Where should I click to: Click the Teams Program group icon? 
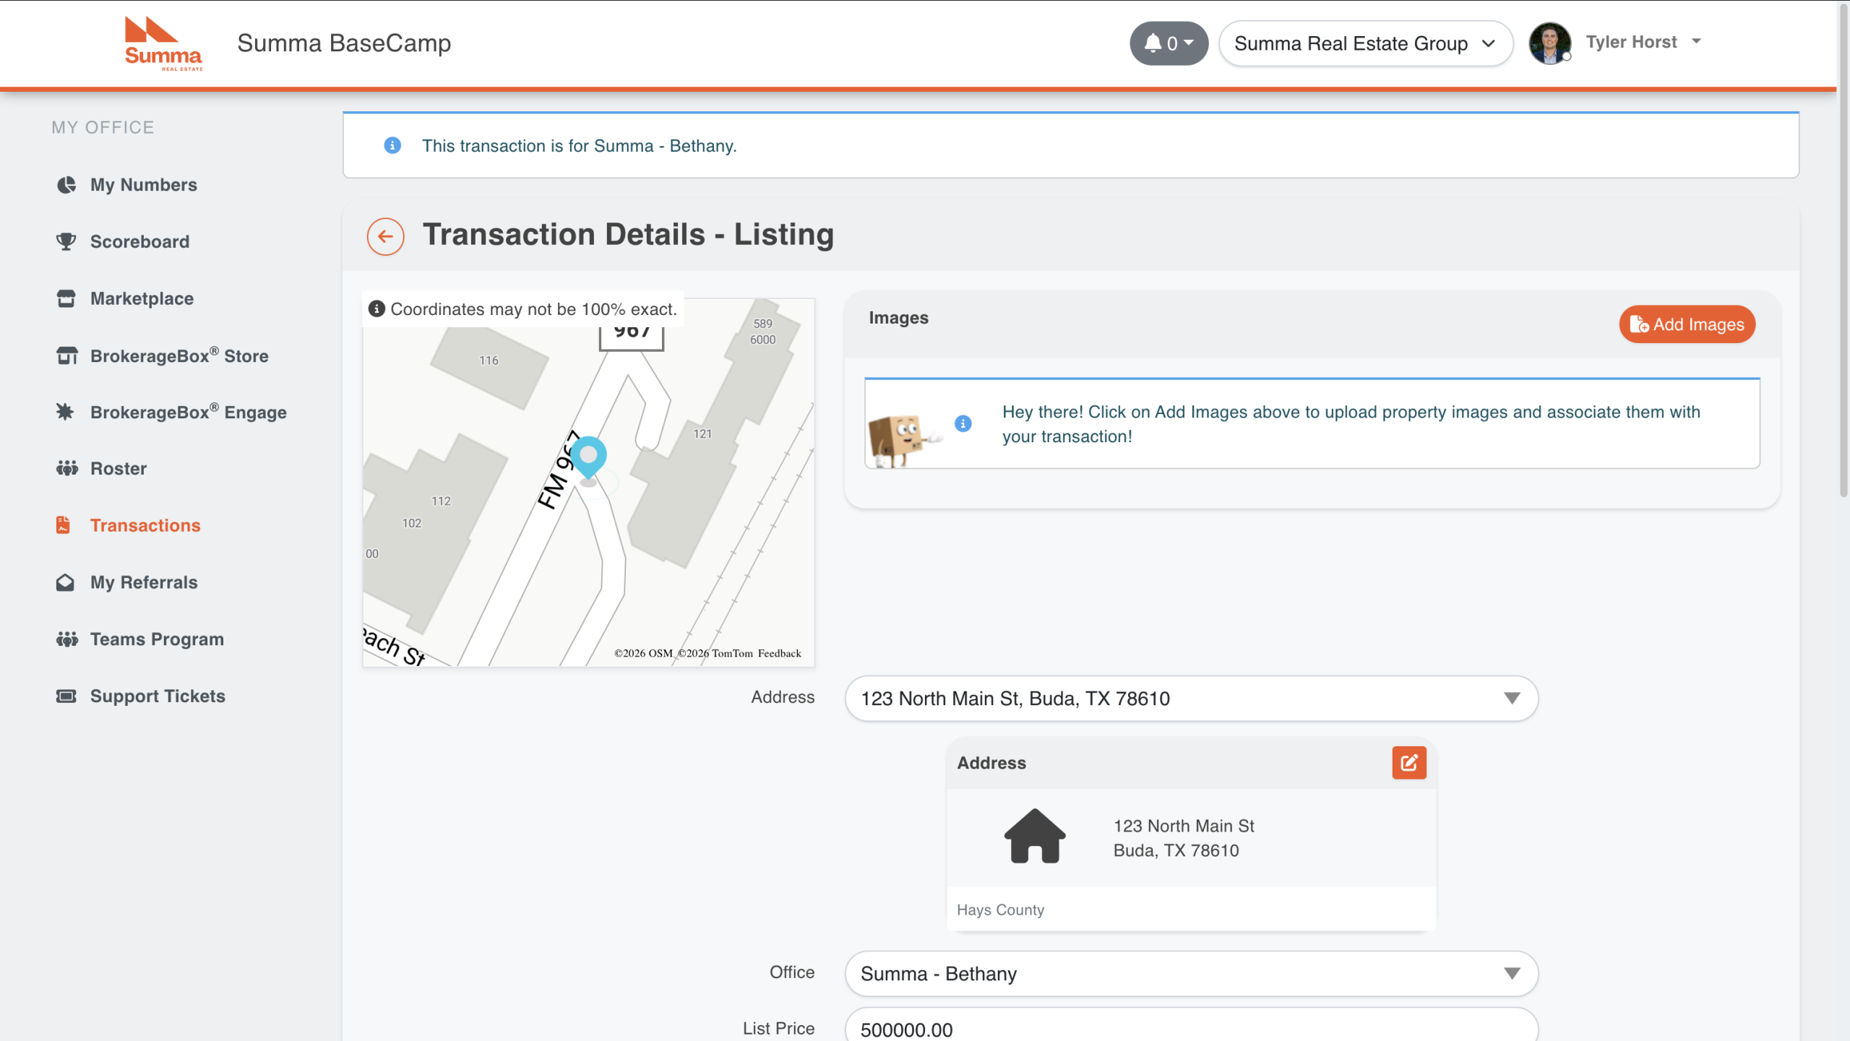(66, 639)
